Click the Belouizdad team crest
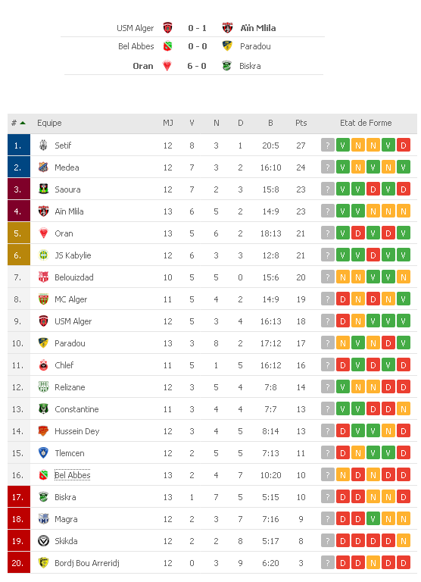The height and width of the screenshot is (582, 421). pos(43,277)
